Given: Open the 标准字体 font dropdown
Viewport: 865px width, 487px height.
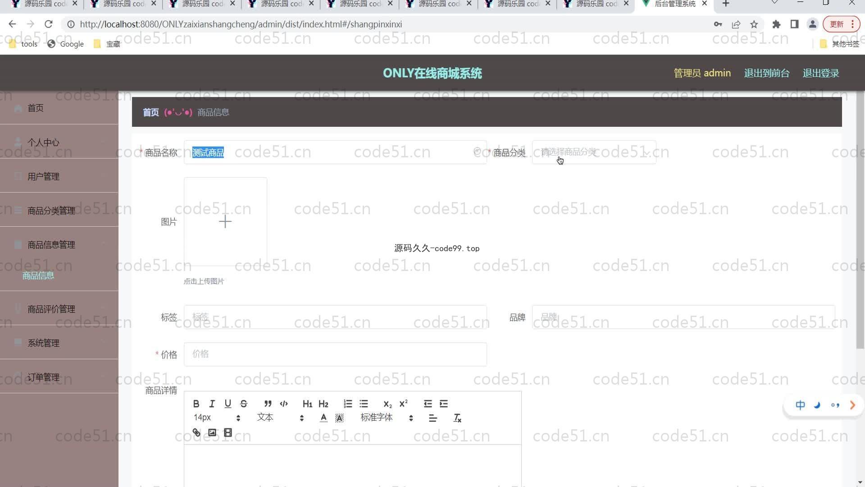Looking at the screenshot, I should click(x=387, y=418).
